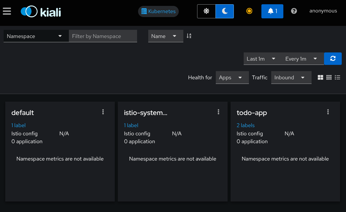Switch to compact grid view
The image size is (346, 212).
coord(329,77)
